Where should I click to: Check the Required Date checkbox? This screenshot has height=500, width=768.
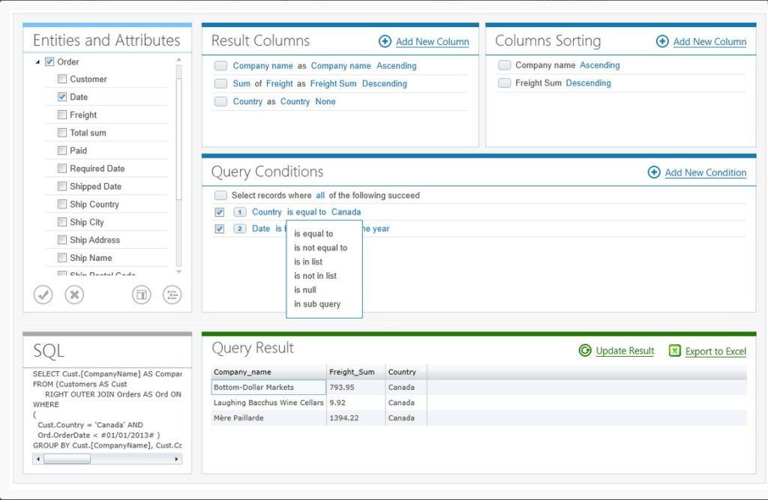62,169
